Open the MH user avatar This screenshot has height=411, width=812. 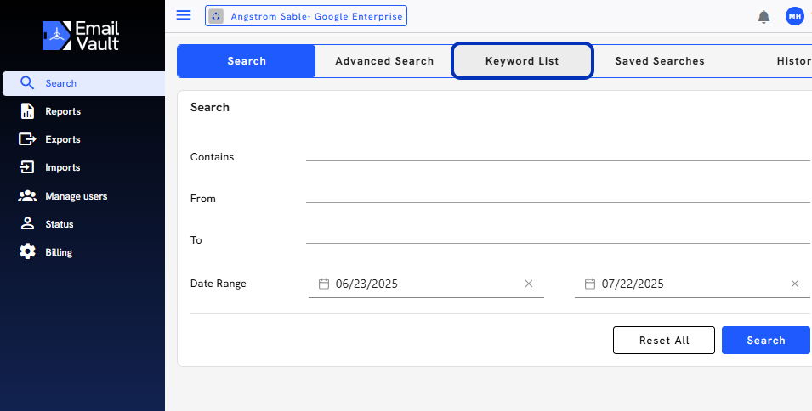click(794, 16)
